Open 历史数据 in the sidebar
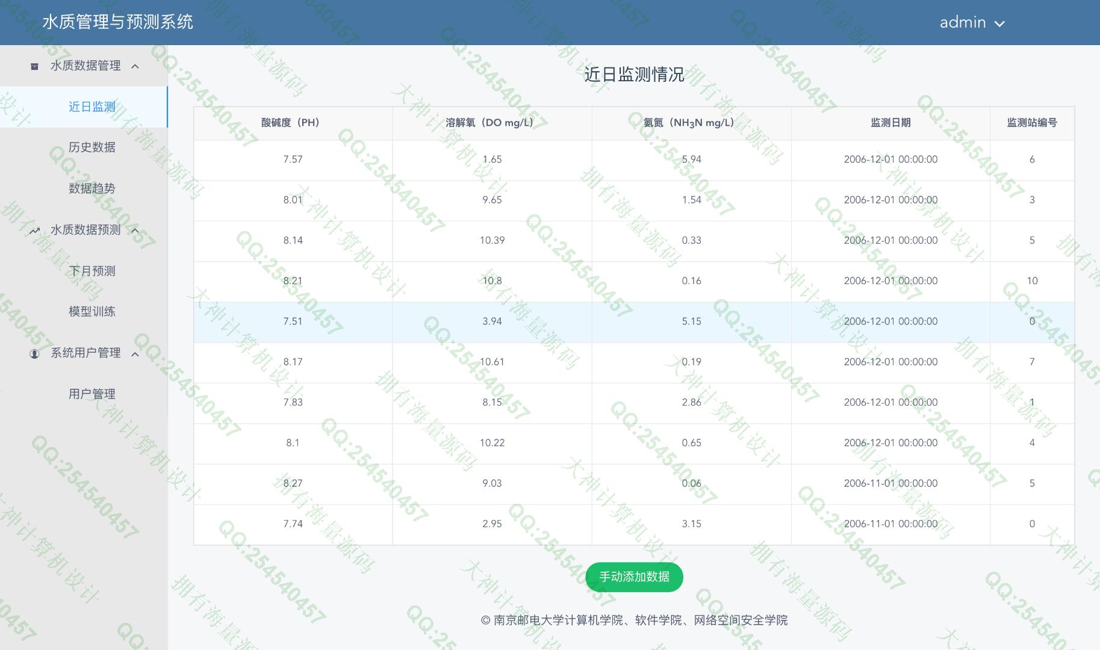The image size is (1100, 650). point(92,147)
